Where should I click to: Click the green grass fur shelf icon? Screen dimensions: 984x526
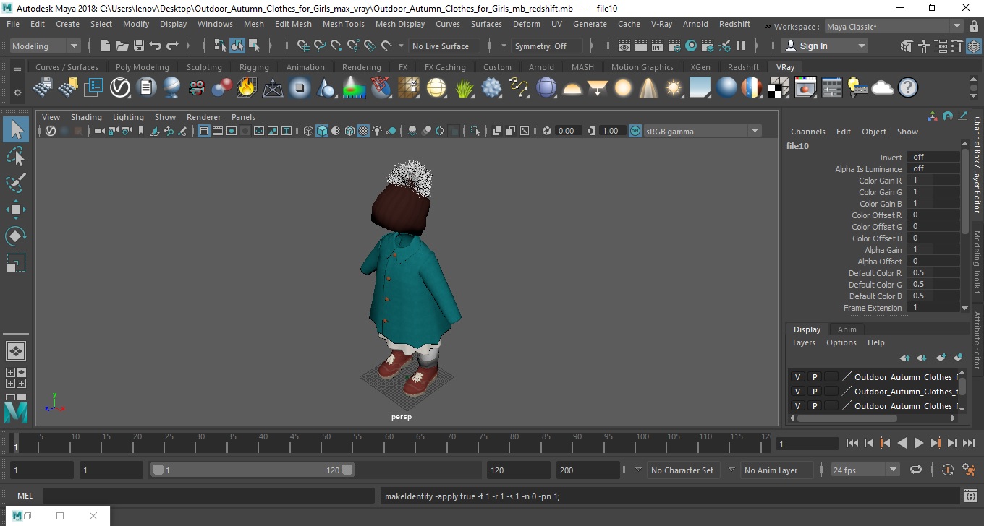464,88
